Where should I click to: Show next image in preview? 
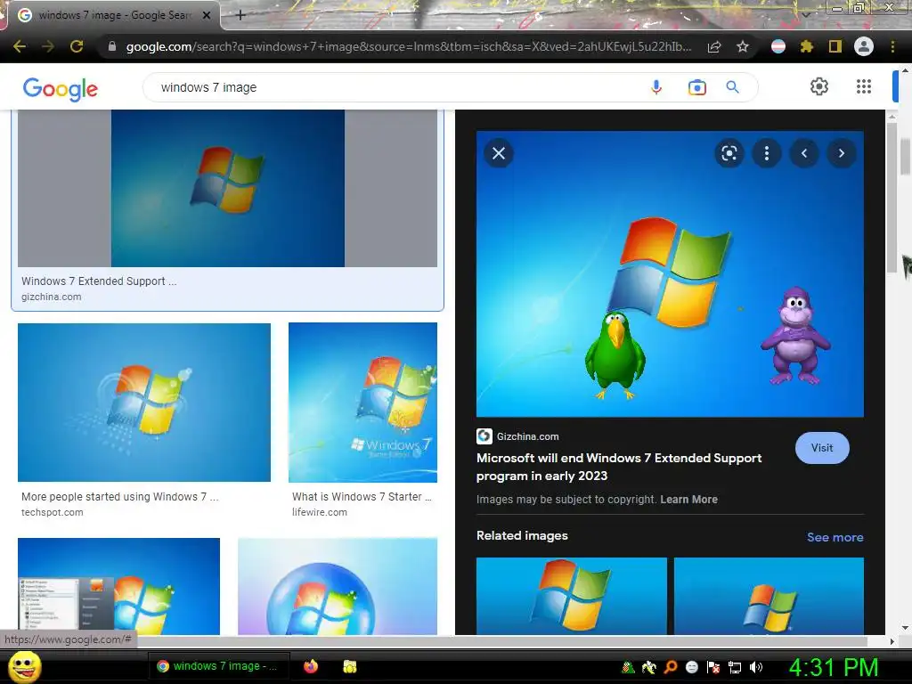[x=841, y=153]
